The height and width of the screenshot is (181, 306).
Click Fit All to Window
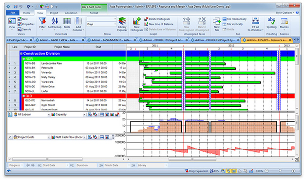255,24
